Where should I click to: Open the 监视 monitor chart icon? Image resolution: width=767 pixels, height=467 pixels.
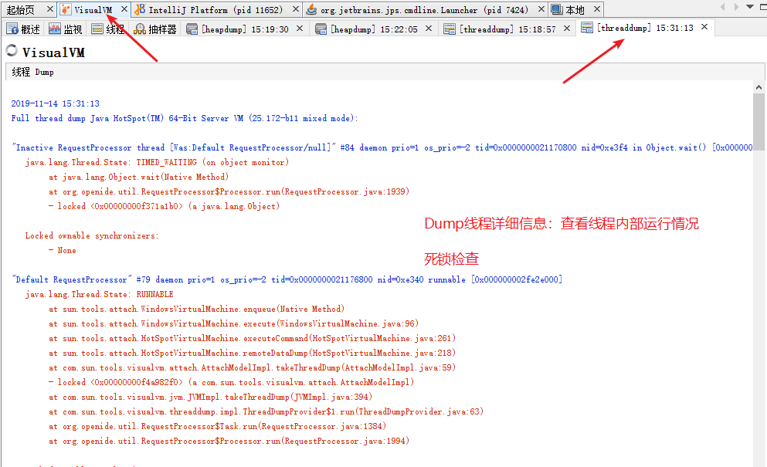pos(54,29)
